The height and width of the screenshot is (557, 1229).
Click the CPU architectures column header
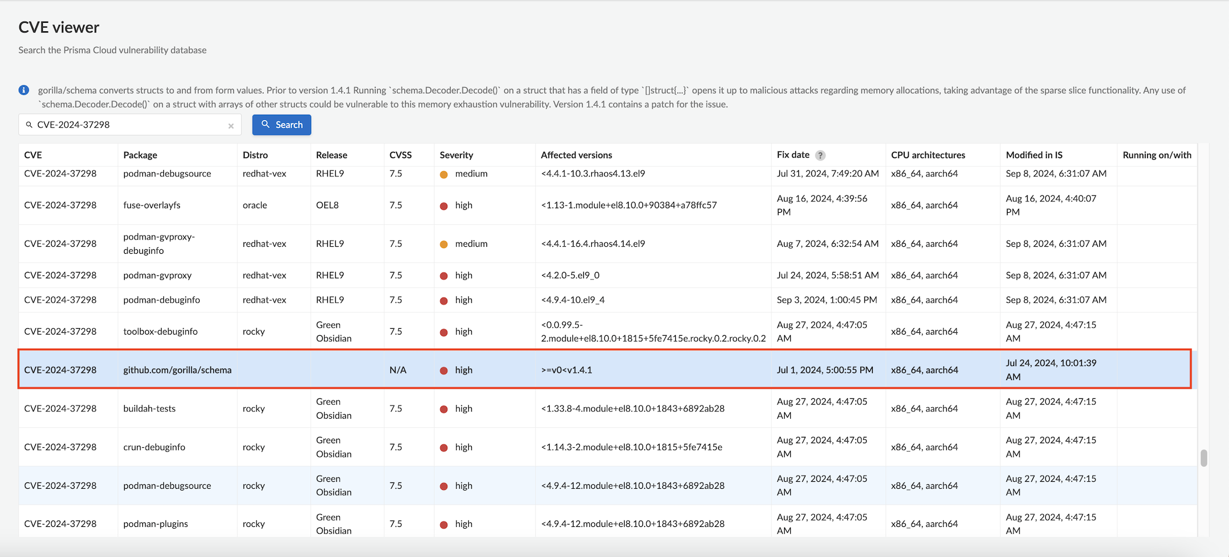coord(927,155)
